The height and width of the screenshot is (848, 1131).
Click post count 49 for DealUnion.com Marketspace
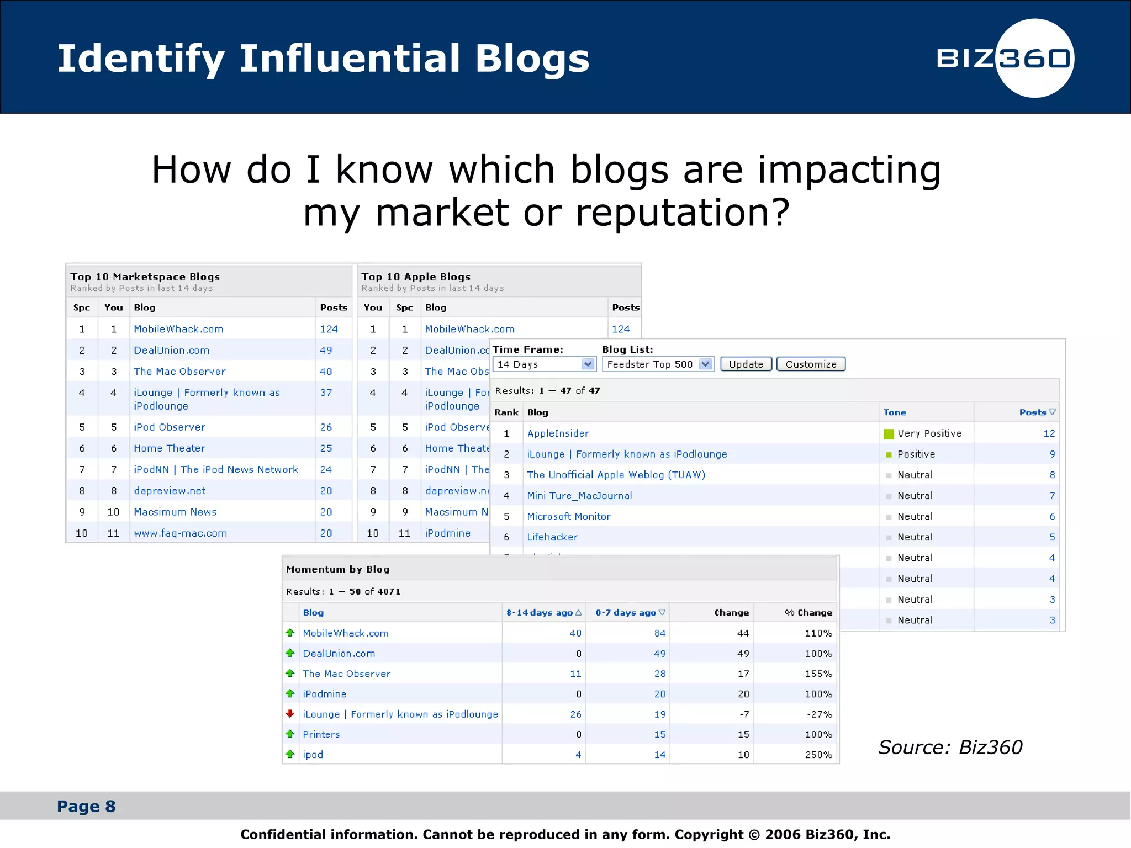point(326,351)
